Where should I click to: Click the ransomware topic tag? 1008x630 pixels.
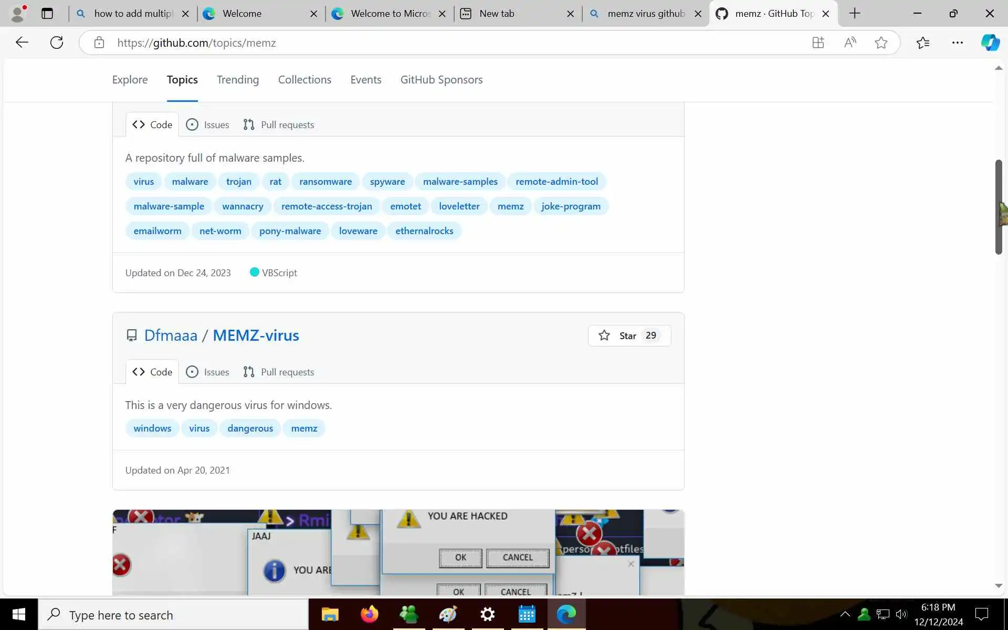[325, 182]
